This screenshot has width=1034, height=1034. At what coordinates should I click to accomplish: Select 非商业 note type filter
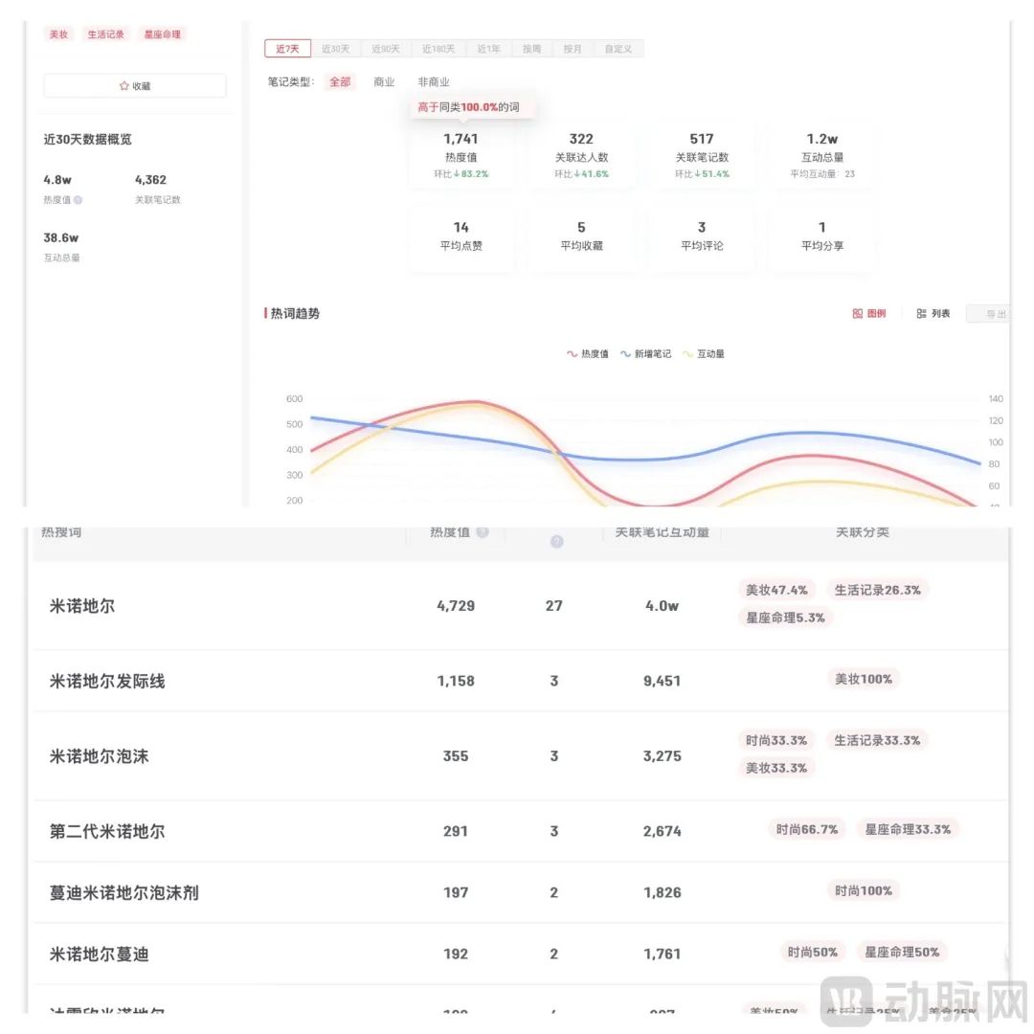click(434, 82)
